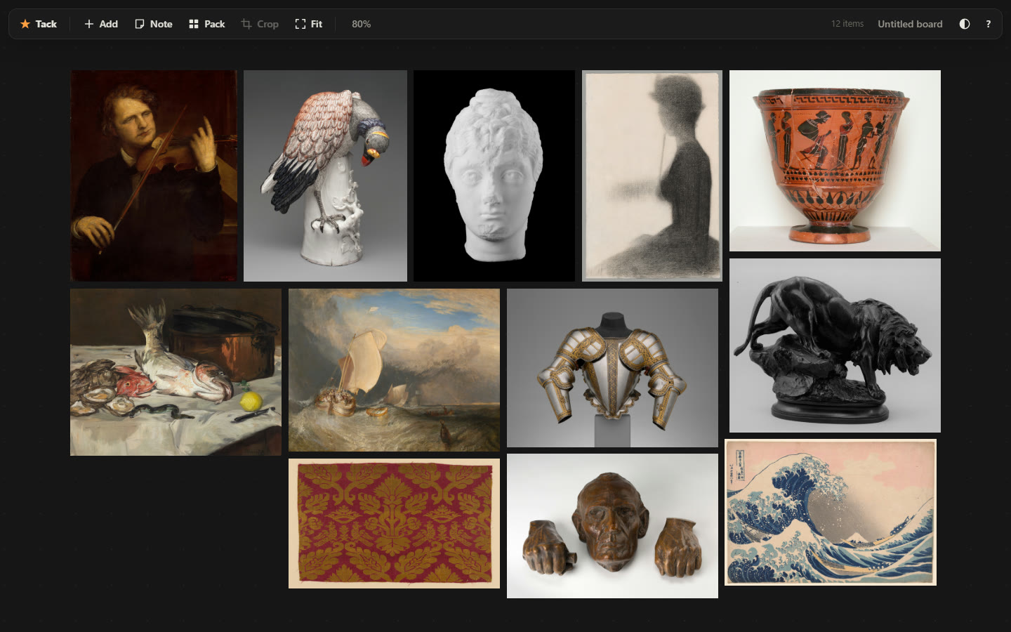Click the 80% zoom level
The height and width of the screenshot is (632, 1011).
click(362, 24)
